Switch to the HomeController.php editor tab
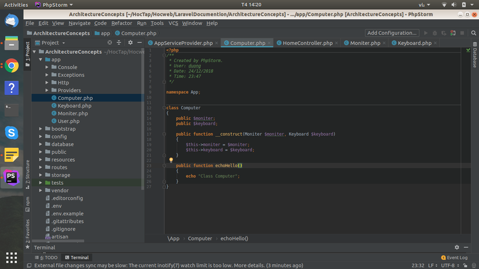The height and width of the screenshot is (269, 479). point(307,43)
